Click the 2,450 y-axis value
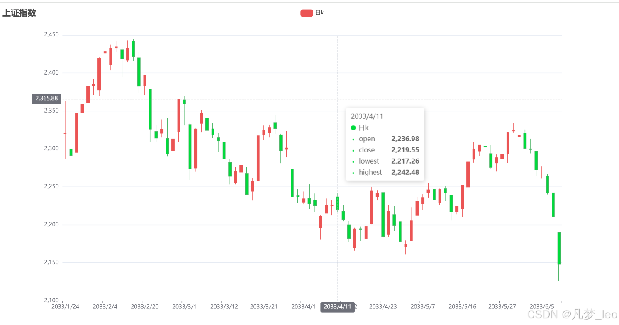Screen dimensions: 619x325 tap(51, 35)
